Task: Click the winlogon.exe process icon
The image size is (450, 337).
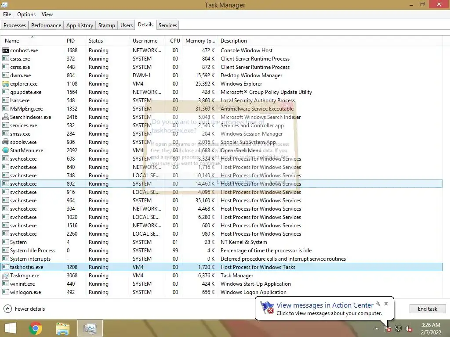Action: coord(5,292)
